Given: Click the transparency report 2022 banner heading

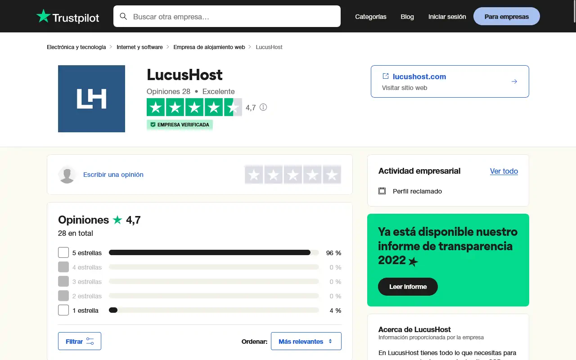Looking at the screenshot, I should point(448,246).
